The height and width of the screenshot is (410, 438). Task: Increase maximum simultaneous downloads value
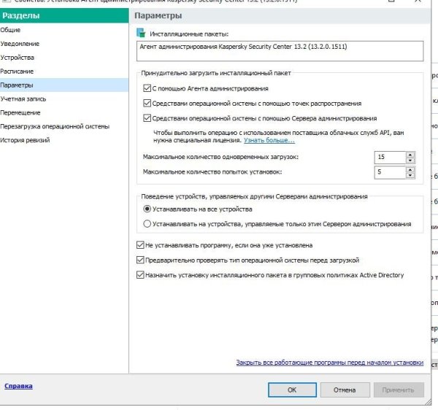pyautogui.click(x=410, y=155)
